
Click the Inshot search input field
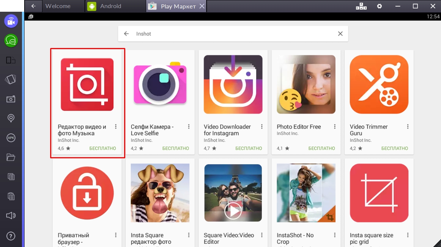click(x=233, y=34)
